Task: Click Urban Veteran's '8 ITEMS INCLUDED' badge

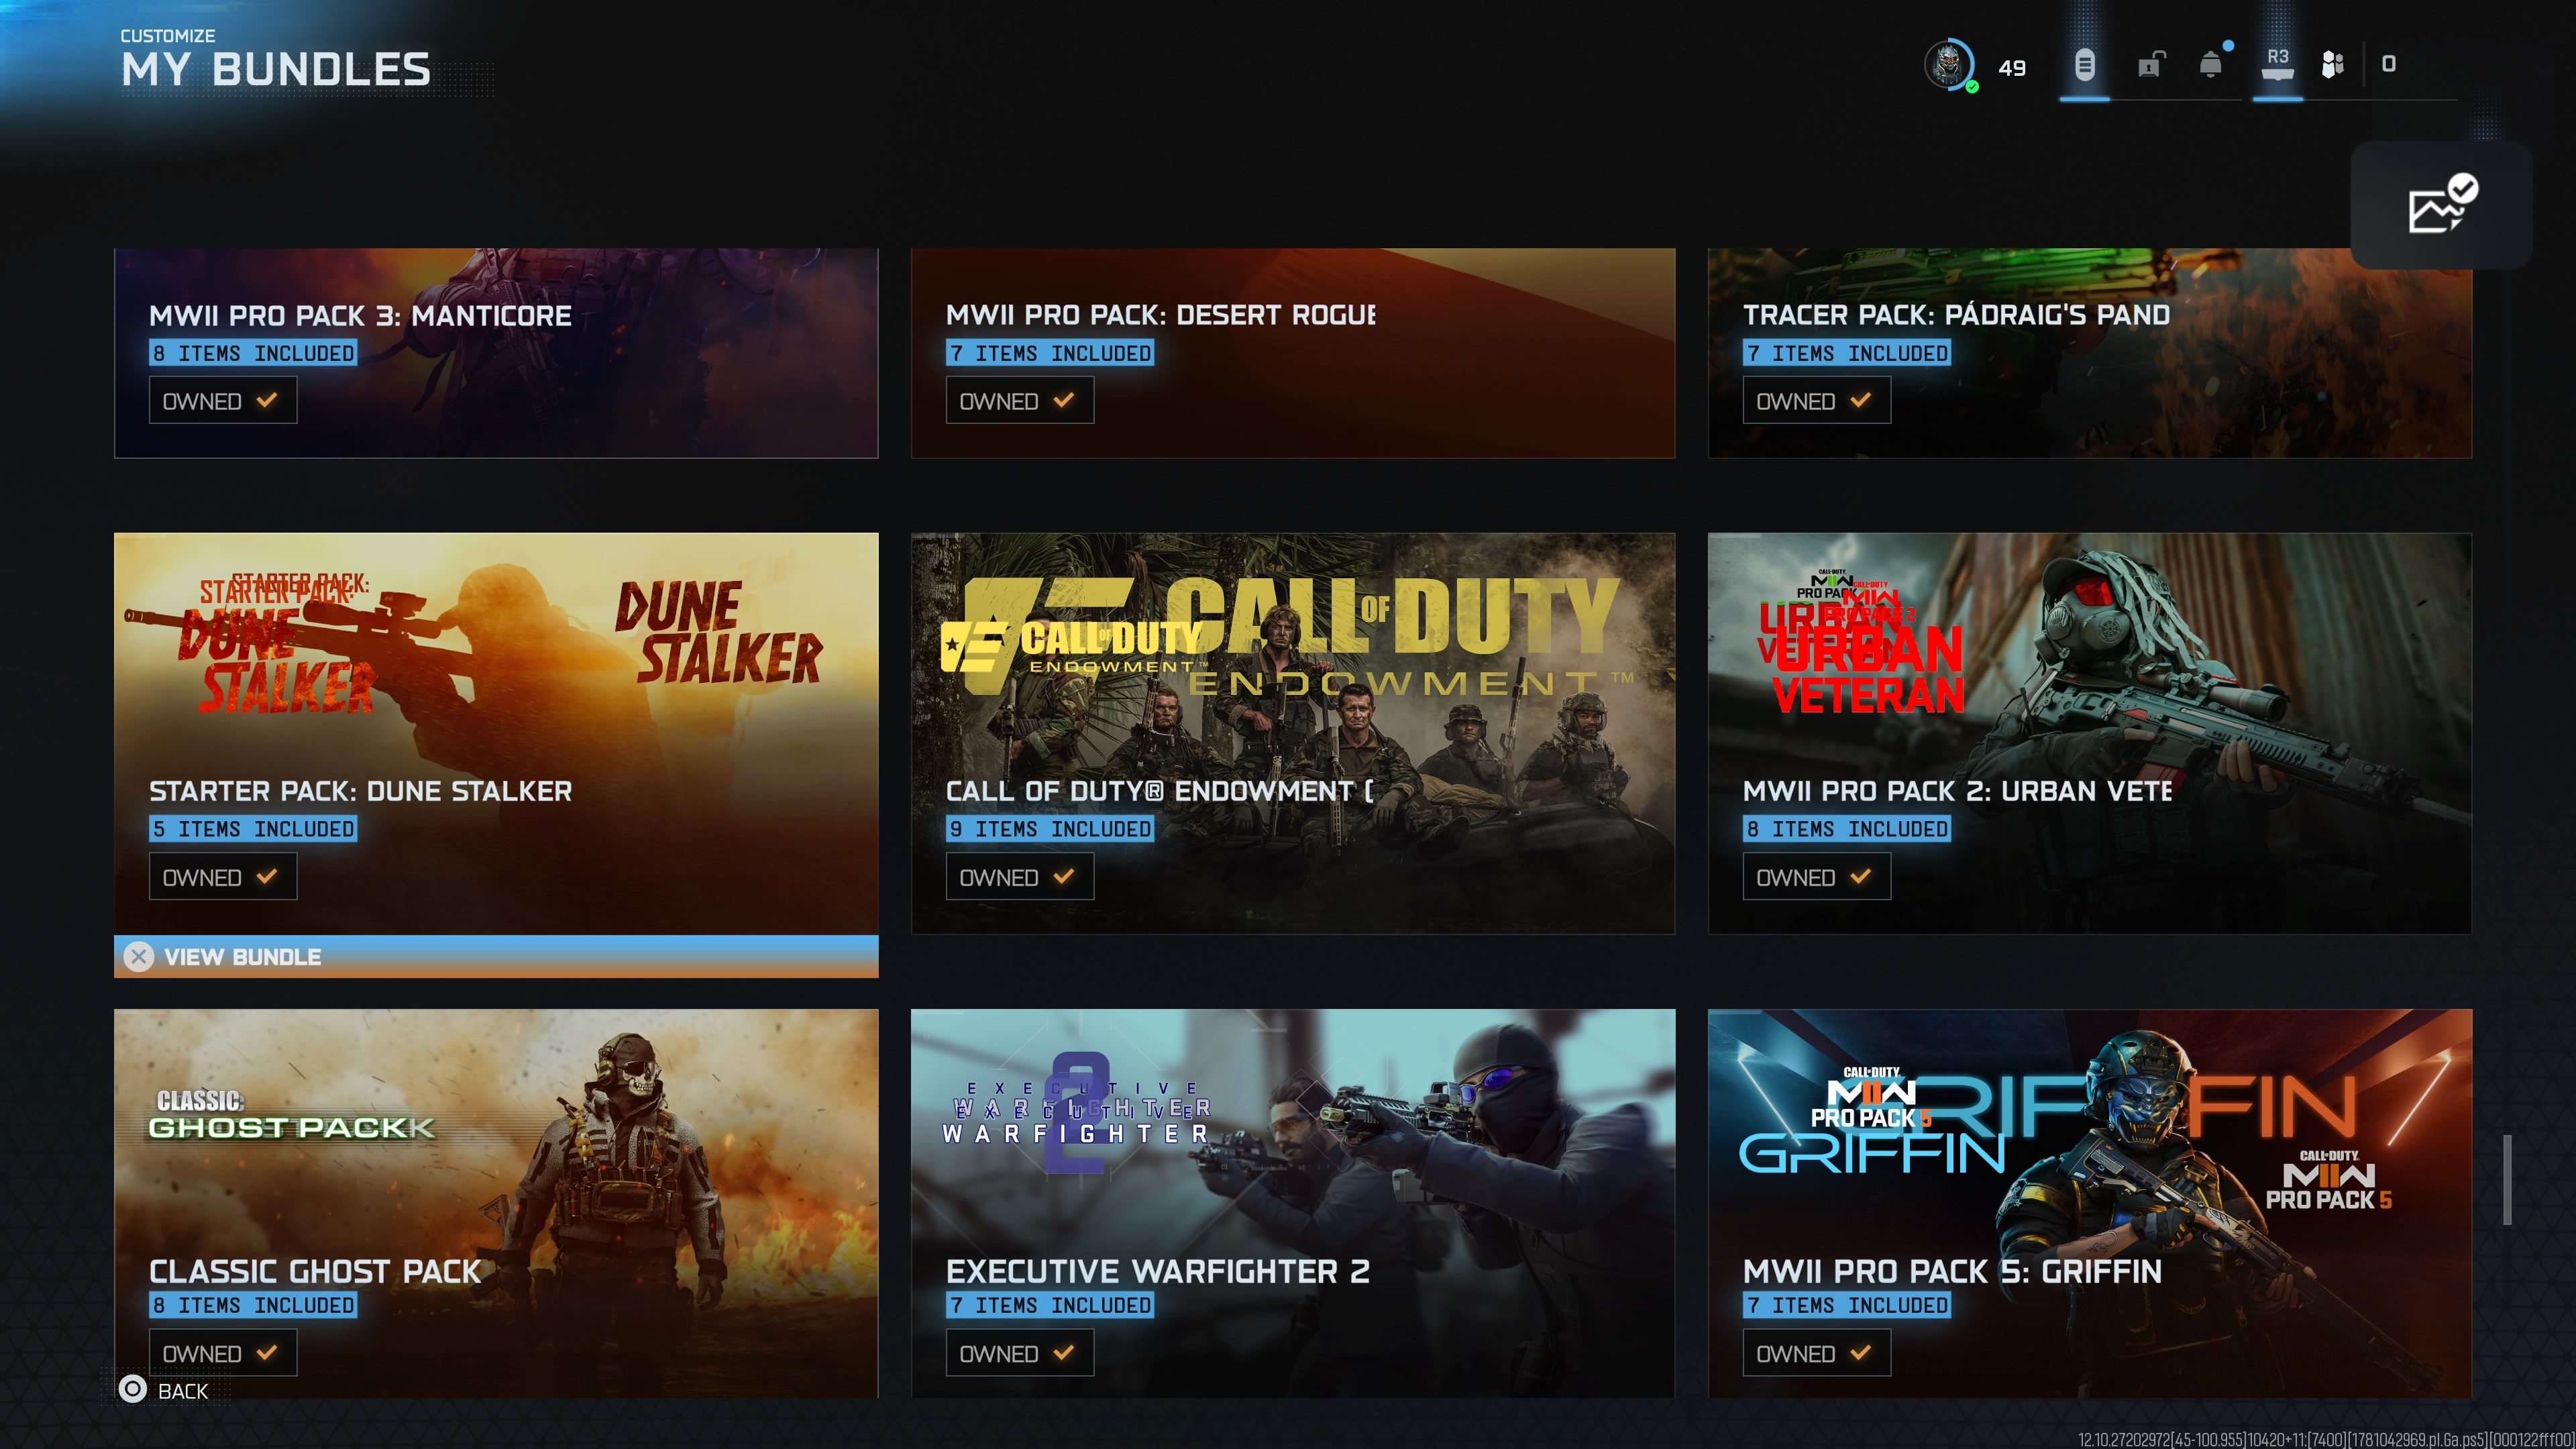Action: [1847, 829]
